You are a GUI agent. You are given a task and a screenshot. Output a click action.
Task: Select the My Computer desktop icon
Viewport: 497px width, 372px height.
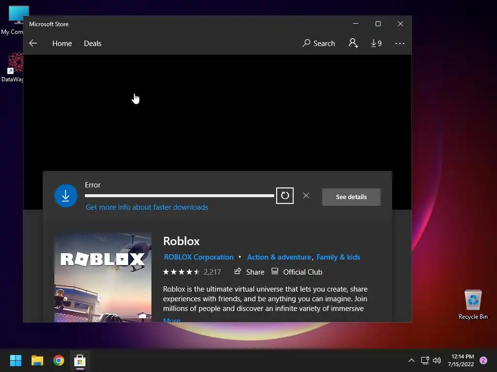click(13, 20)
